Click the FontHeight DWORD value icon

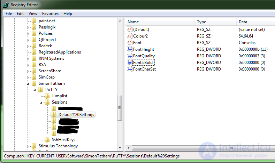[130, 49]
